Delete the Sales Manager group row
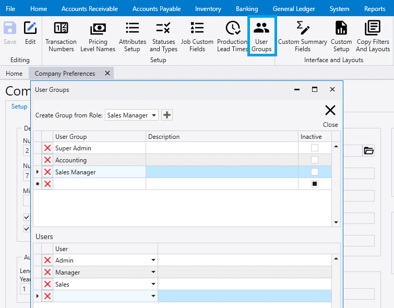Screen dimensions: 394x308 [47, 172]
